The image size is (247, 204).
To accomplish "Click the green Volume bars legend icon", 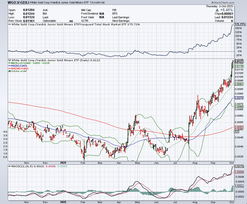I will 10,71.
